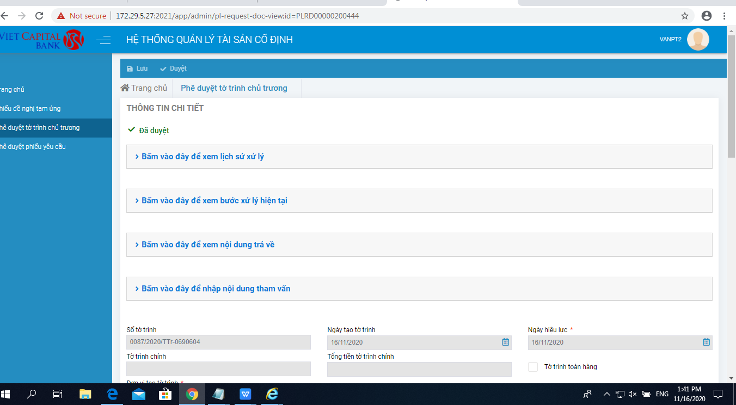The width and height of the screenshot is (736, 405).
Task: Open the WPS Writer taskbar icon
Action: tap(245, 394)
